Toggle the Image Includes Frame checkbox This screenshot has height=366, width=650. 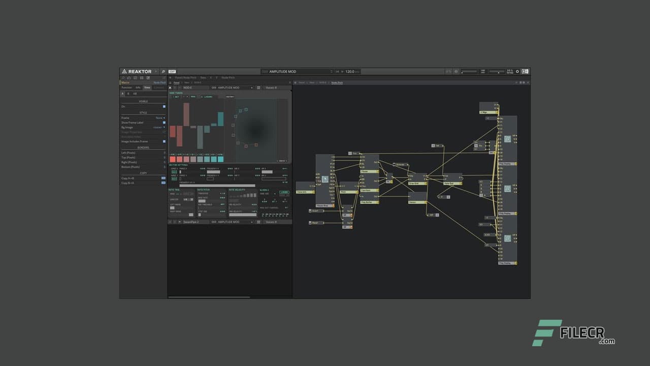tap(164, 141)
